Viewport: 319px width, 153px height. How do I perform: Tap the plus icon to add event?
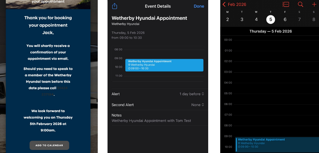coord(314,4)
